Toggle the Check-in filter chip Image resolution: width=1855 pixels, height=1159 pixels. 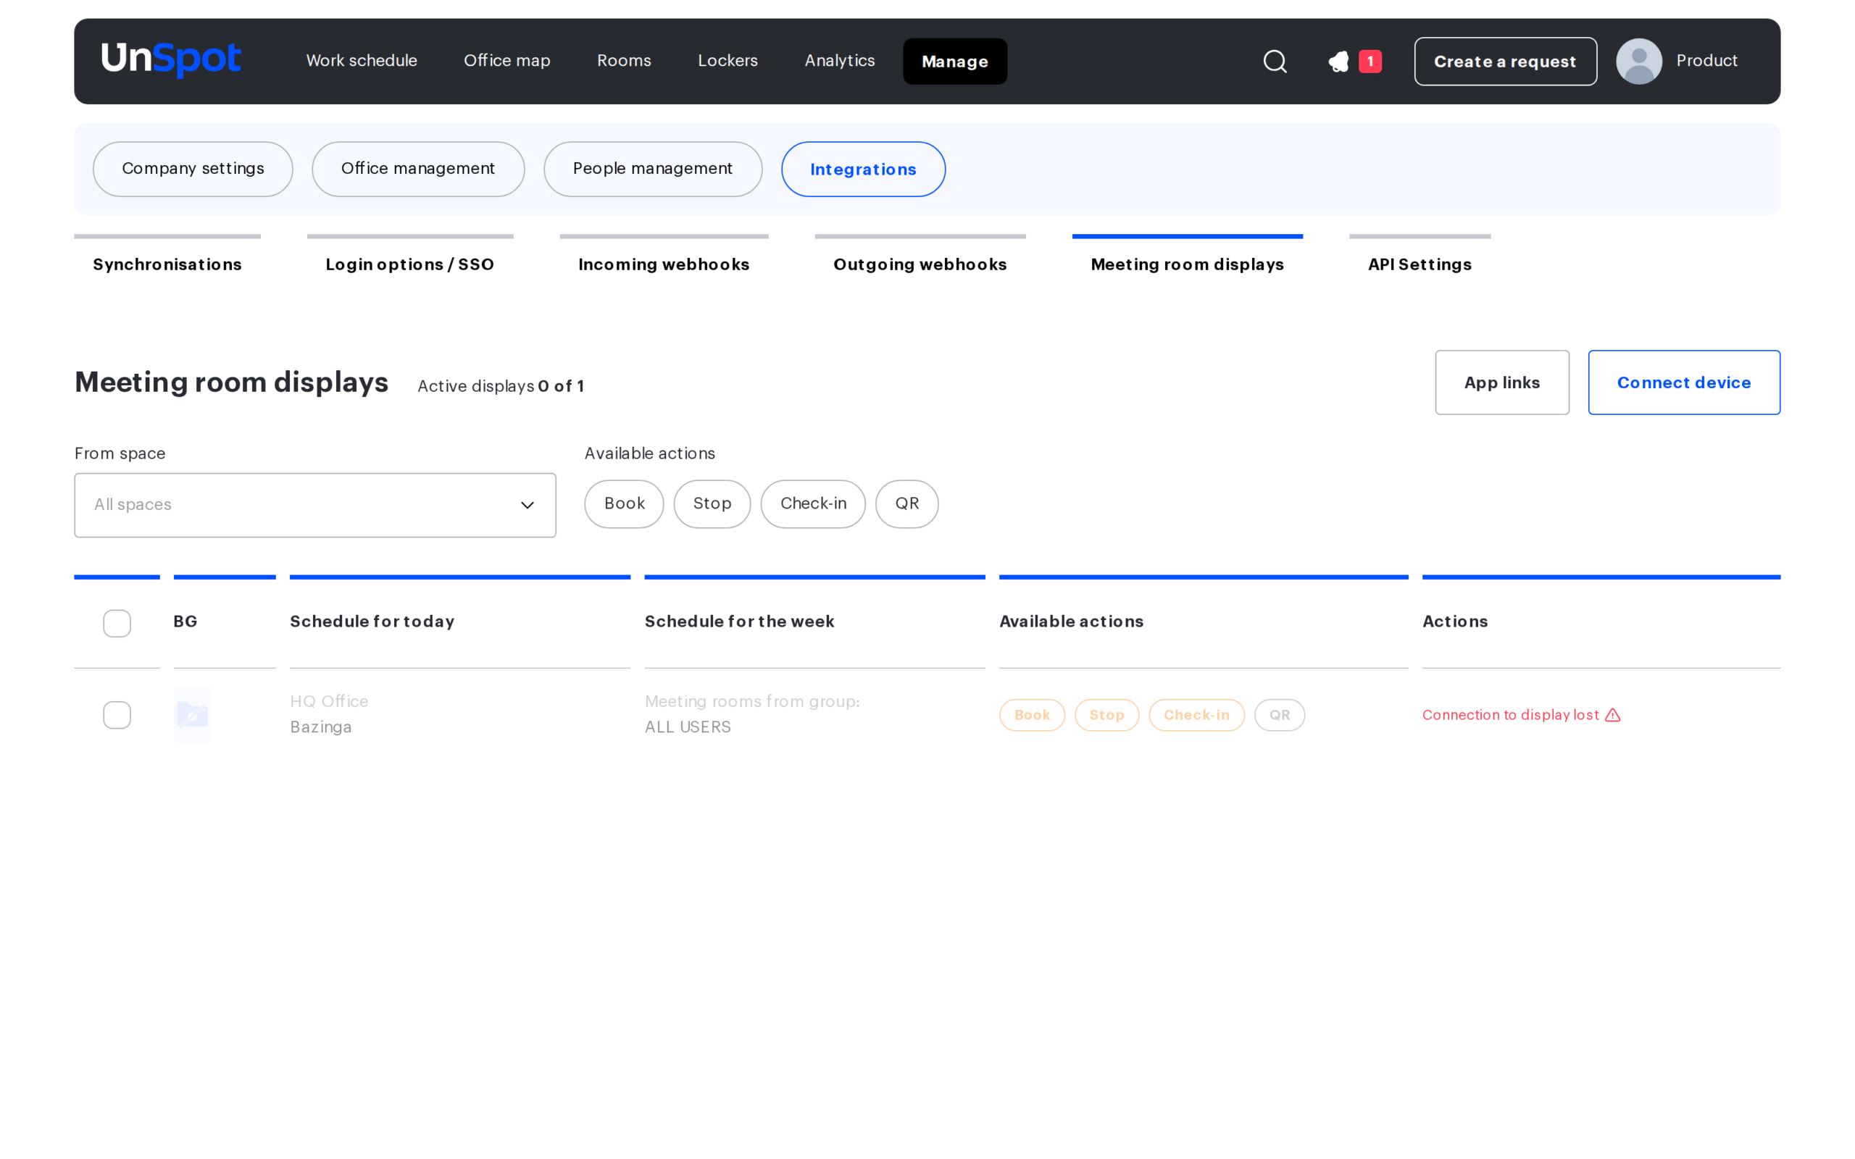point(813,503)
